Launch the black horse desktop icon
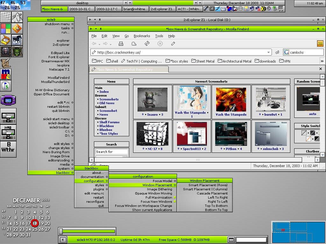The width and height of the screenshot is (326, 244). coord(17,40)
